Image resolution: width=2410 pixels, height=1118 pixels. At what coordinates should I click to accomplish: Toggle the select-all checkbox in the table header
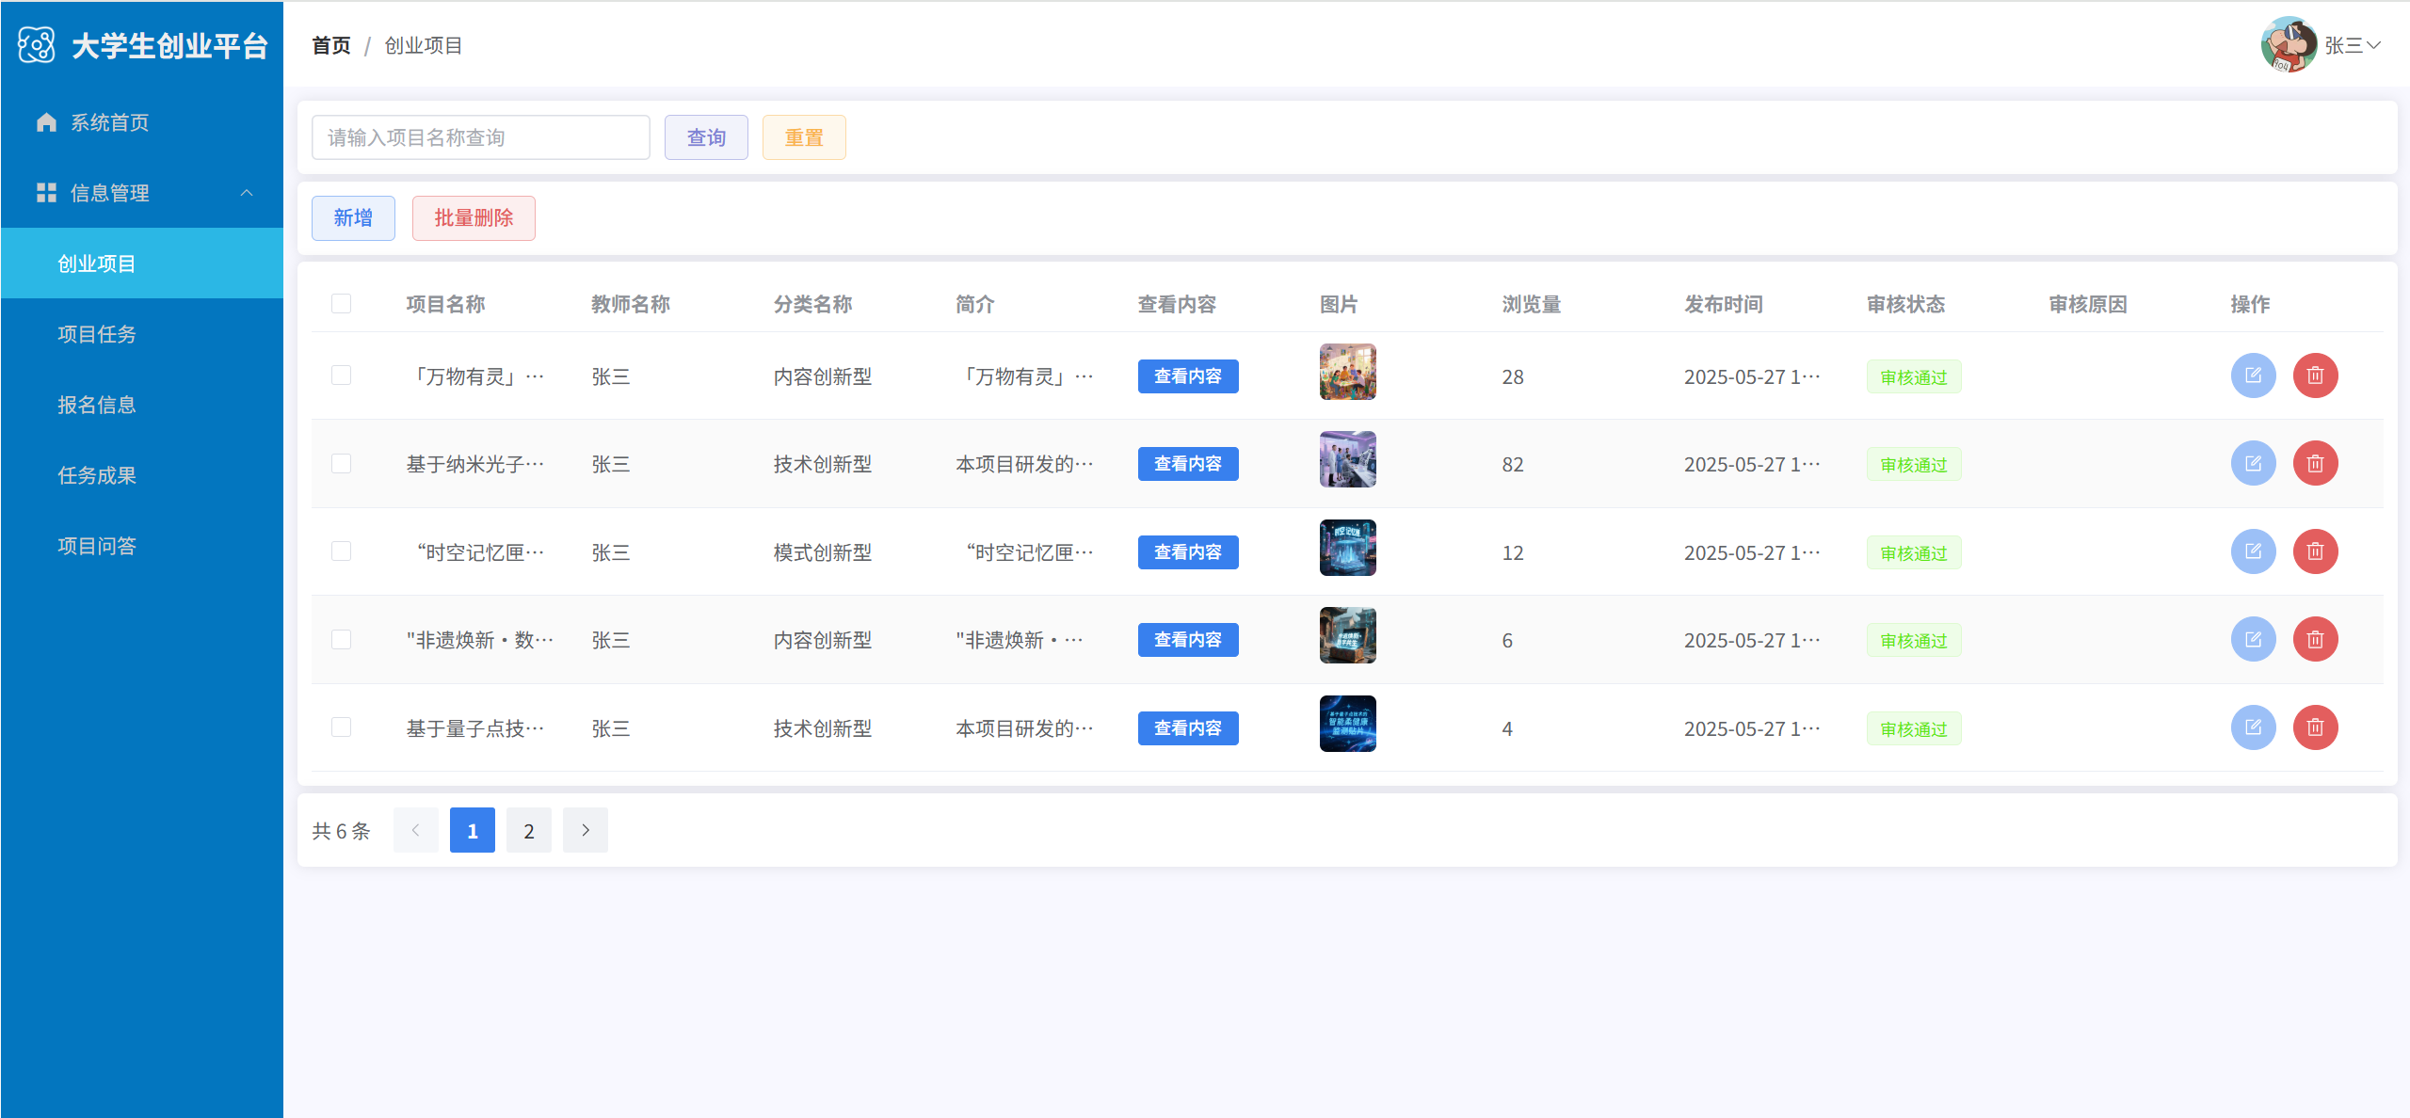[341, 303]
